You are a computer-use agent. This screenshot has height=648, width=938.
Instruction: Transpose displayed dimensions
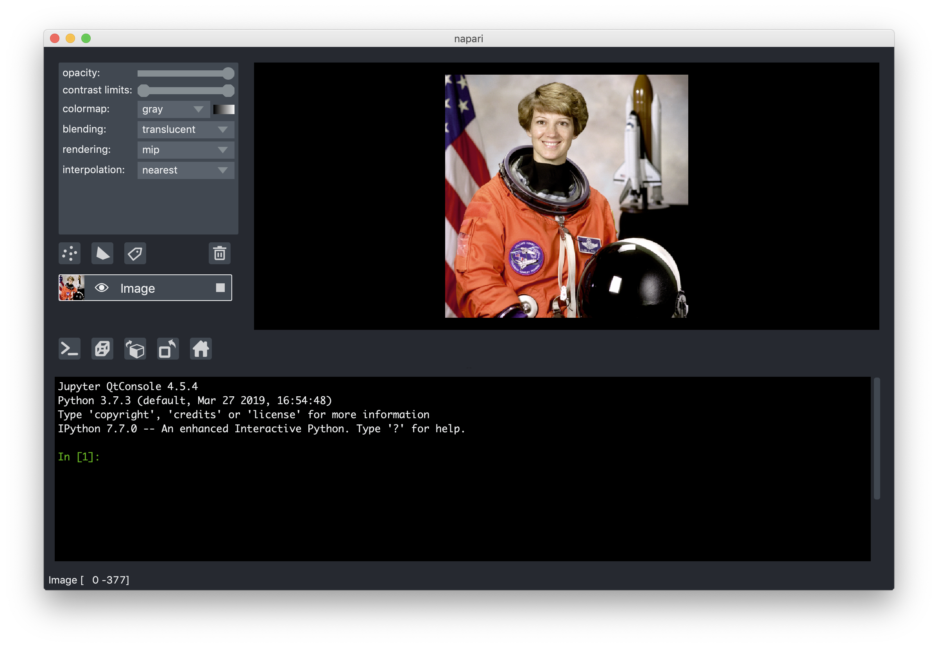coord(168,349)
